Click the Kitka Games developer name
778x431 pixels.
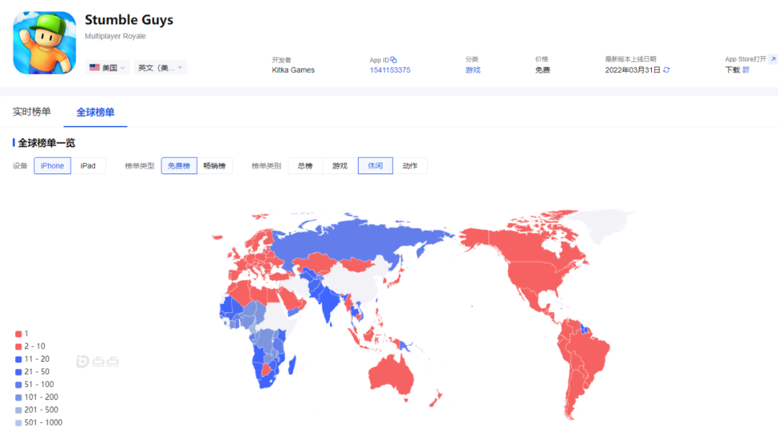293,71
